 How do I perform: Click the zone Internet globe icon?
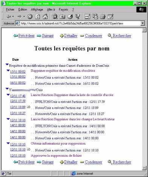[73, 174]
